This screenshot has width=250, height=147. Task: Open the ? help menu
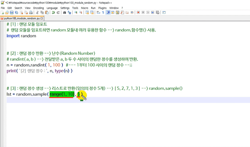(122, 8)
